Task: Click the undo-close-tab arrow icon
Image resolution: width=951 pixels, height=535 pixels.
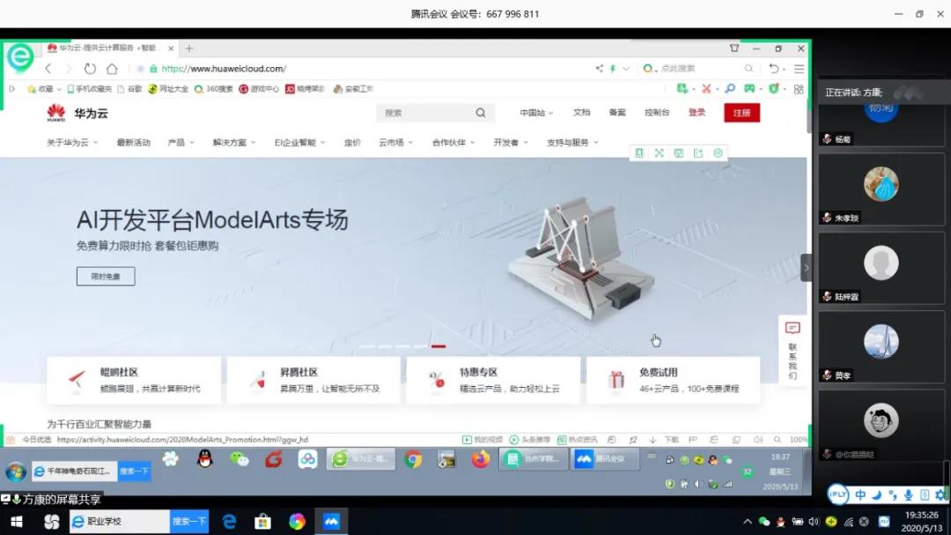Action: (x=773, y=69)
